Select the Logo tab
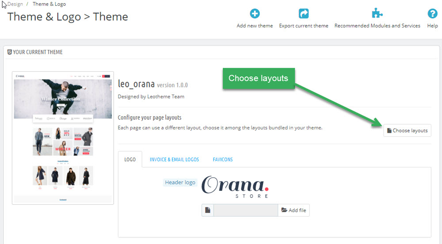 tap(130, 160)
